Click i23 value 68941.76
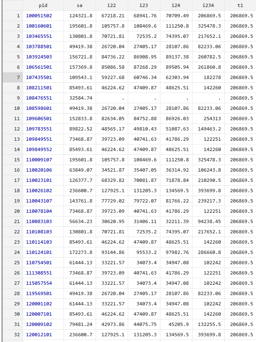 (144, 16)
